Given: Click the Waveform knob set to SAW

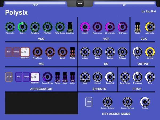Looking at the screenshot, I should point(35,27).
